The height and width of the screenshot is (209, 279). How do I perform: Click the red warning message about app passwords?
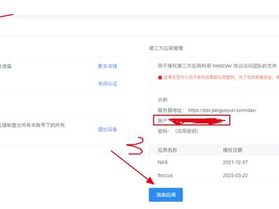pyautogui.click(x=221, y=77)
